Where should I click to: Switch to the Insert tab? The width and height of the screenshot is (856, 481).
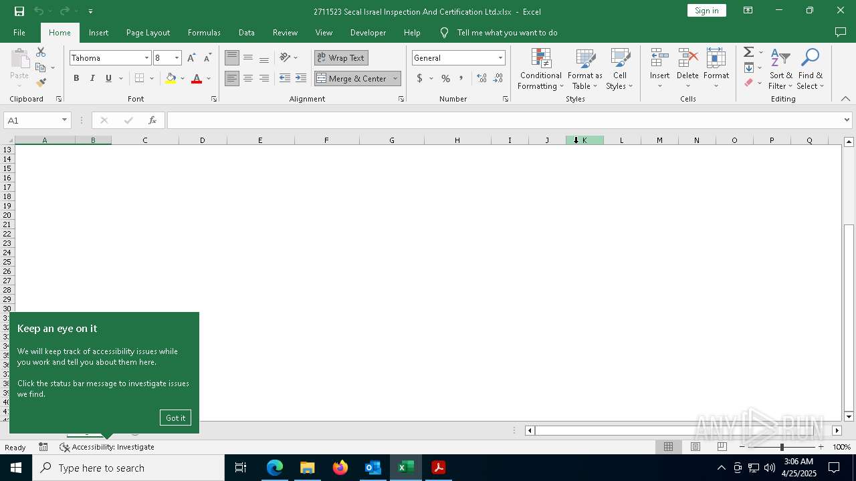98,32
